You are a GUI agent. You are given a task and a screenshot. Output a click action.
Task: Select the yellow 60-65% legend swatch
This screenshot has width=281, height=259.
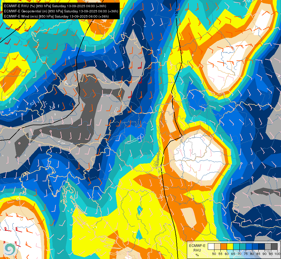click(230, 247)
